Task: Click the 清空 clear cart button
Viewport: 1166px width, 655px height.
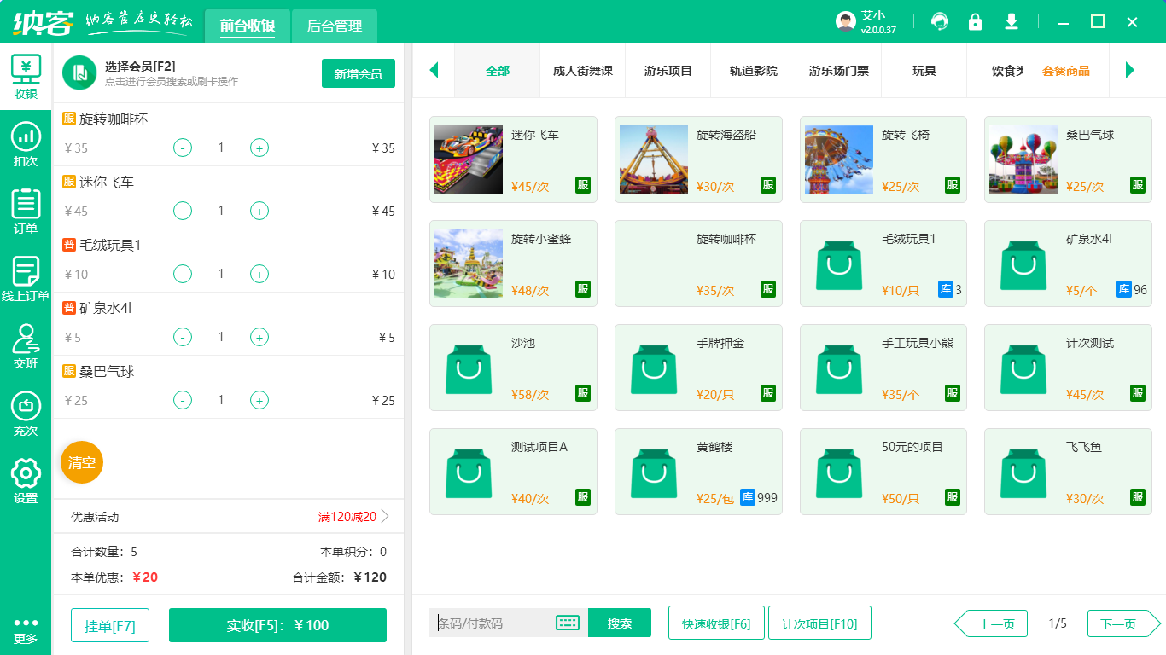Action: [x=81, y=462]
